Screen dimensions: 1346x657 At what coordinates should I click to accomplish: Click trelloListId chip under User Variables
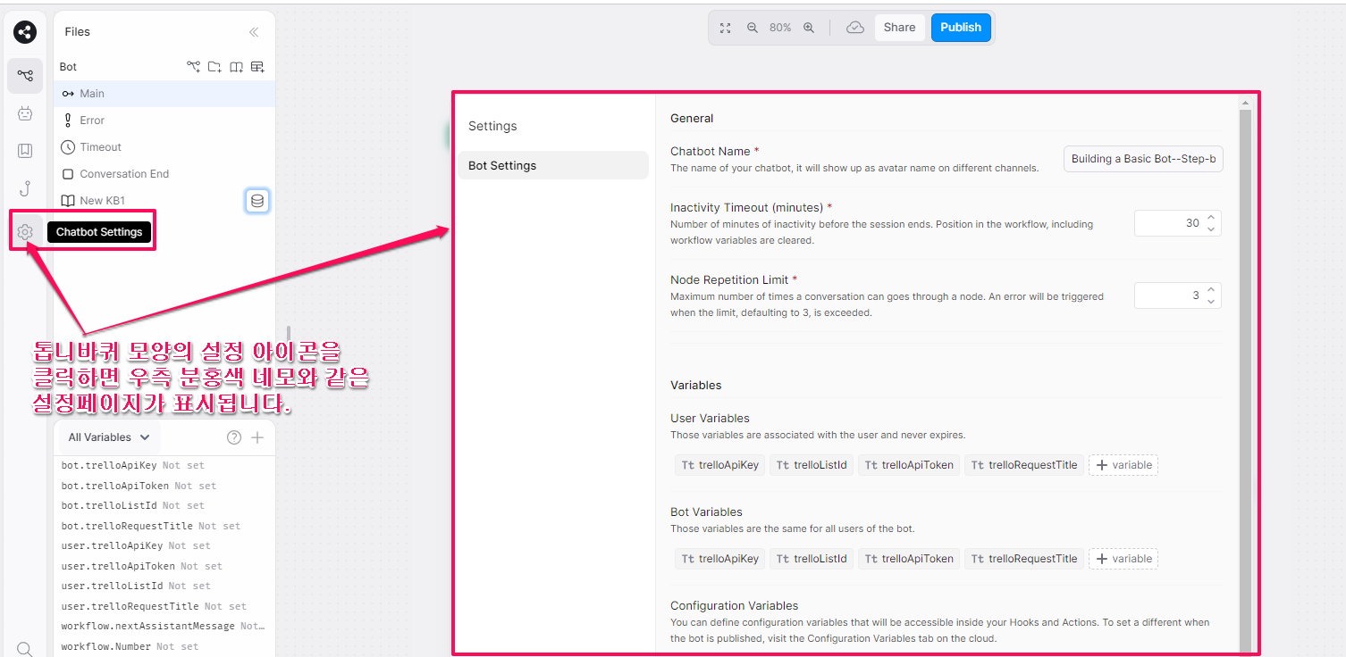(x=812, y=465)
